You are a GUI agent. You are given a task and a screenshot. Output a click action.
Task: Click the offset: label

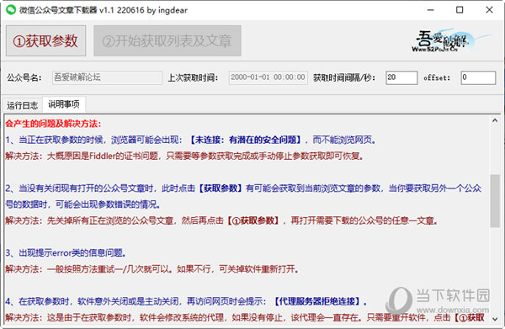click(x=437, y=77)
